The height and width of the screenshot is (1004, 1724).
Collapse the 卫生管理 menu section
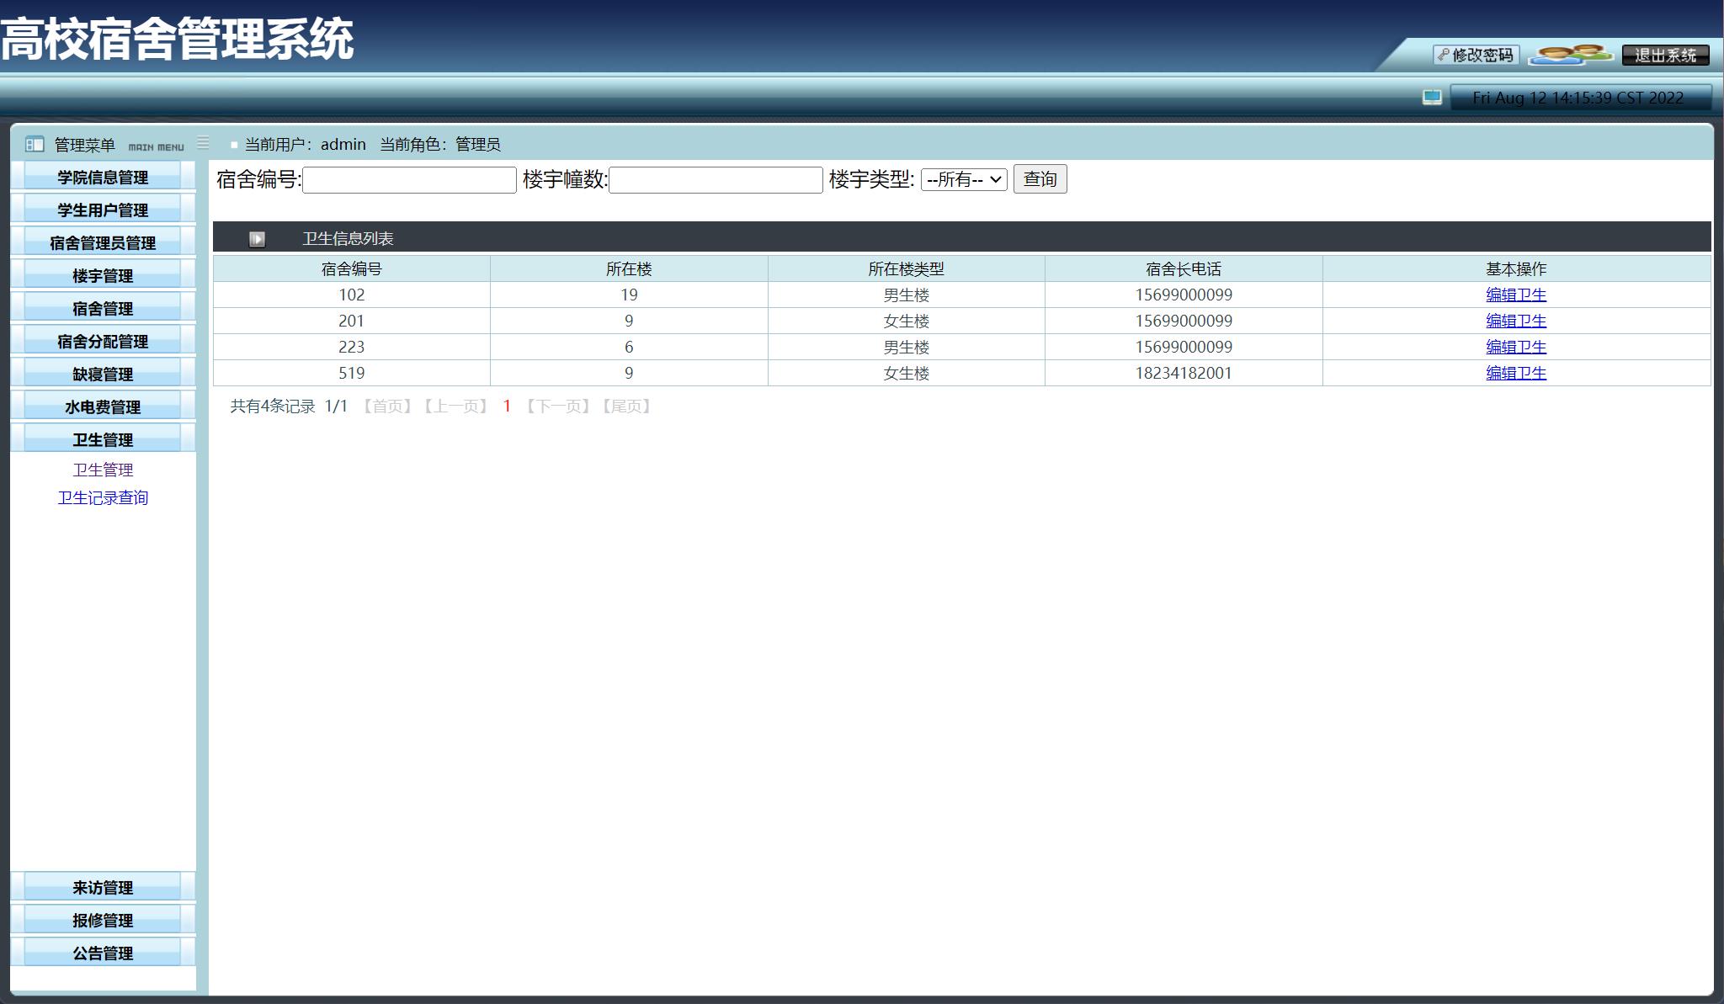(103, 439)
